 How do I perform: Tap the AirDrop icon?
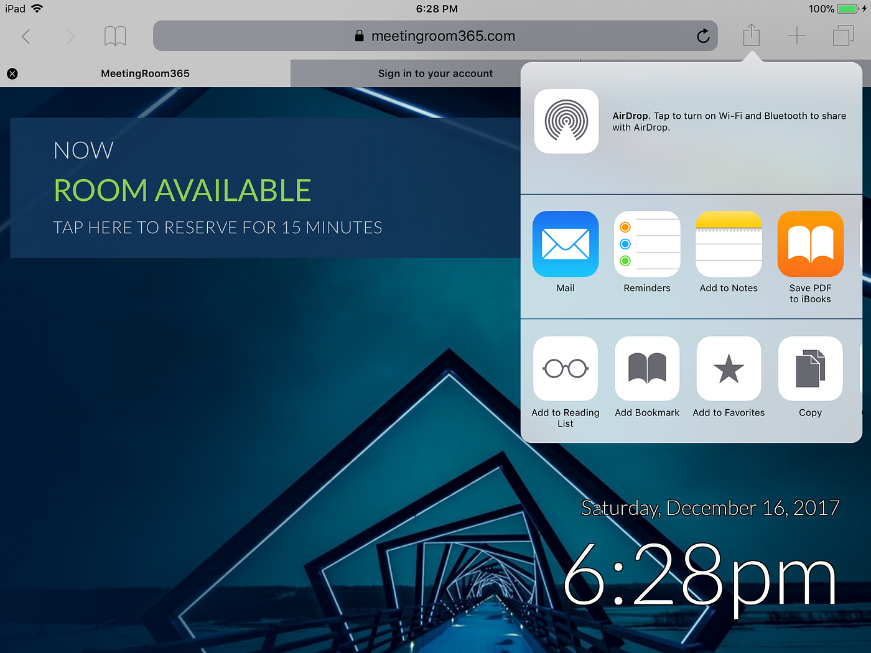566,121
